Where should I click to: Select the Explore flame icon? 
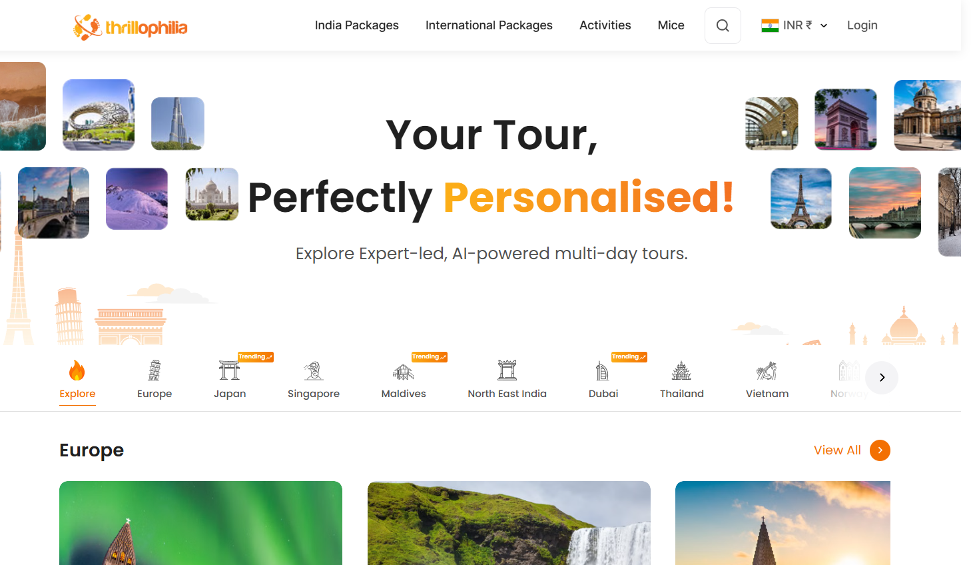[x=77, y=370]
